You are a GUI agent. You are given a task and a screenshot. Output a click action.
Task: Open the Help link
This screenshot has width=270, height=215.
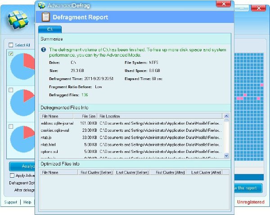click(27, 202)
